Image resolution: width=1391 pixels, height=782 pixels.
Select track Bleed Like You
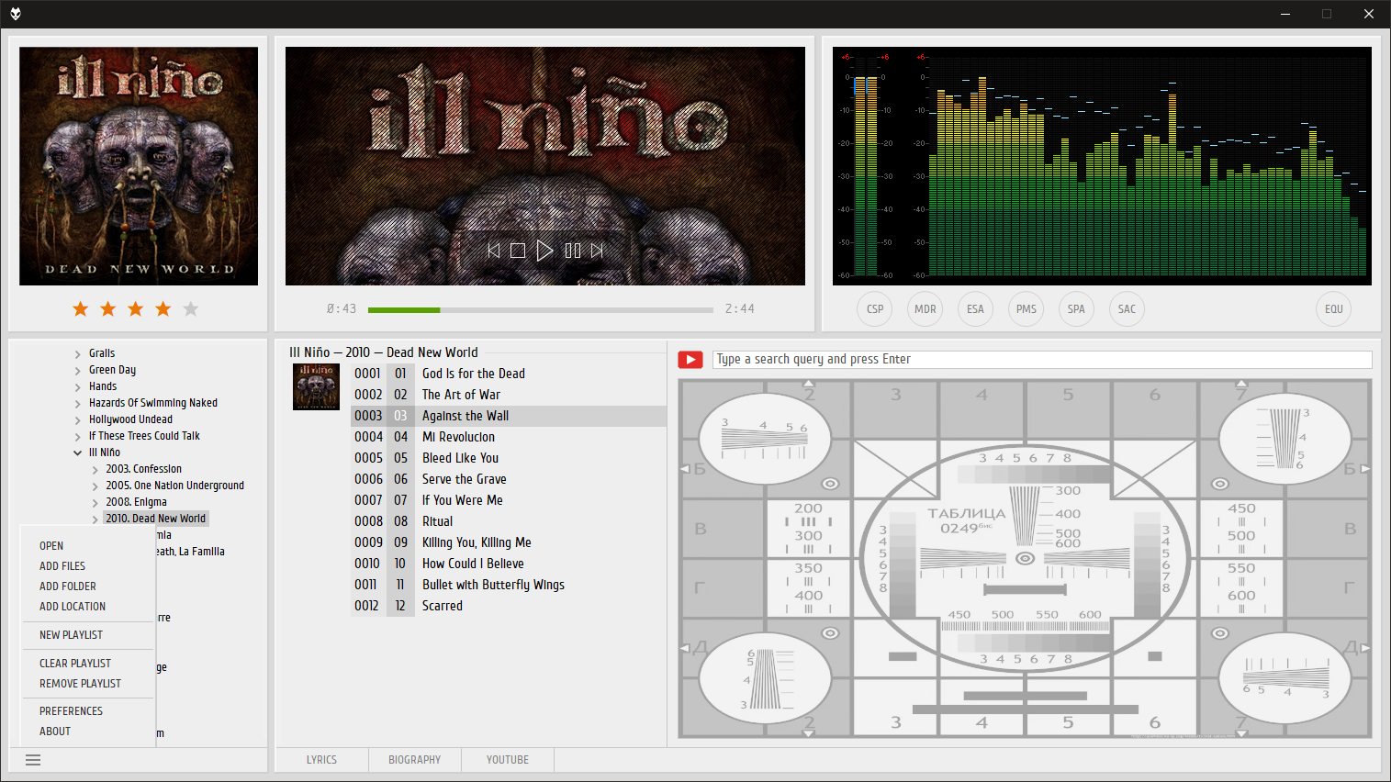[x=460, y=458]
